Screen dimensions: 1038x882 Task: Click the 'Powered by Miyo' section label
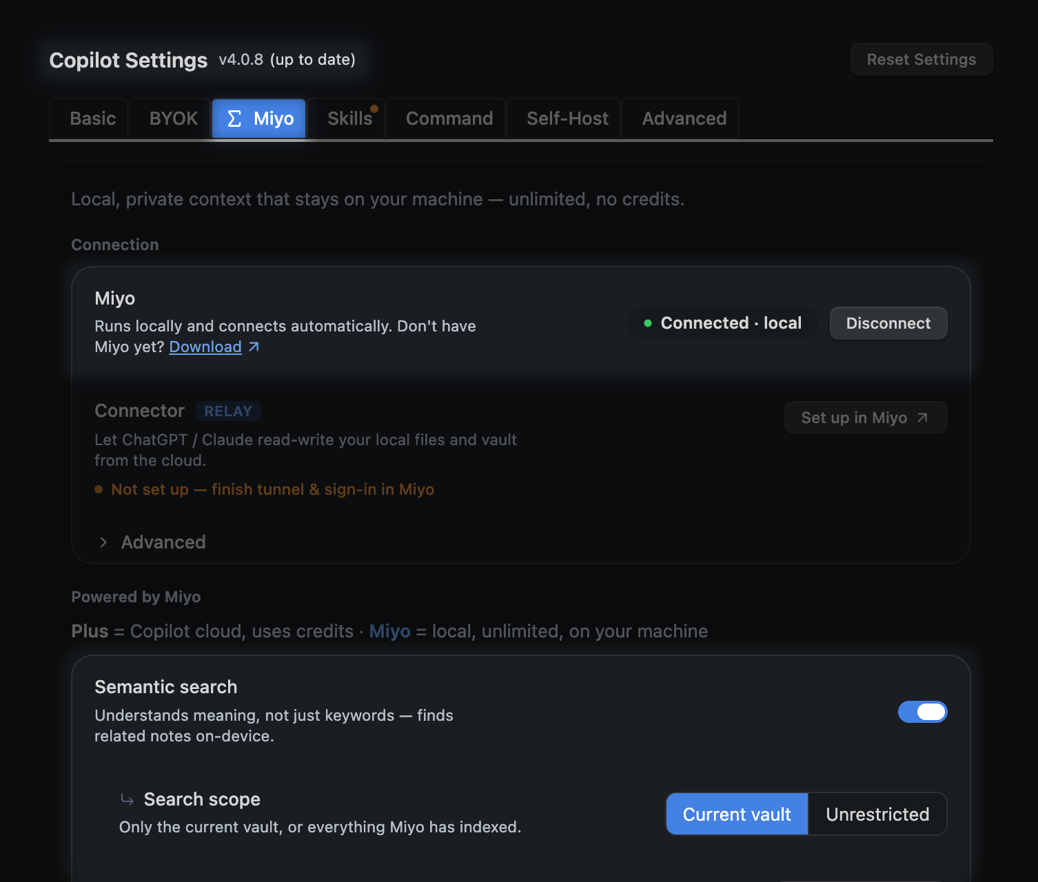point(136,597)
